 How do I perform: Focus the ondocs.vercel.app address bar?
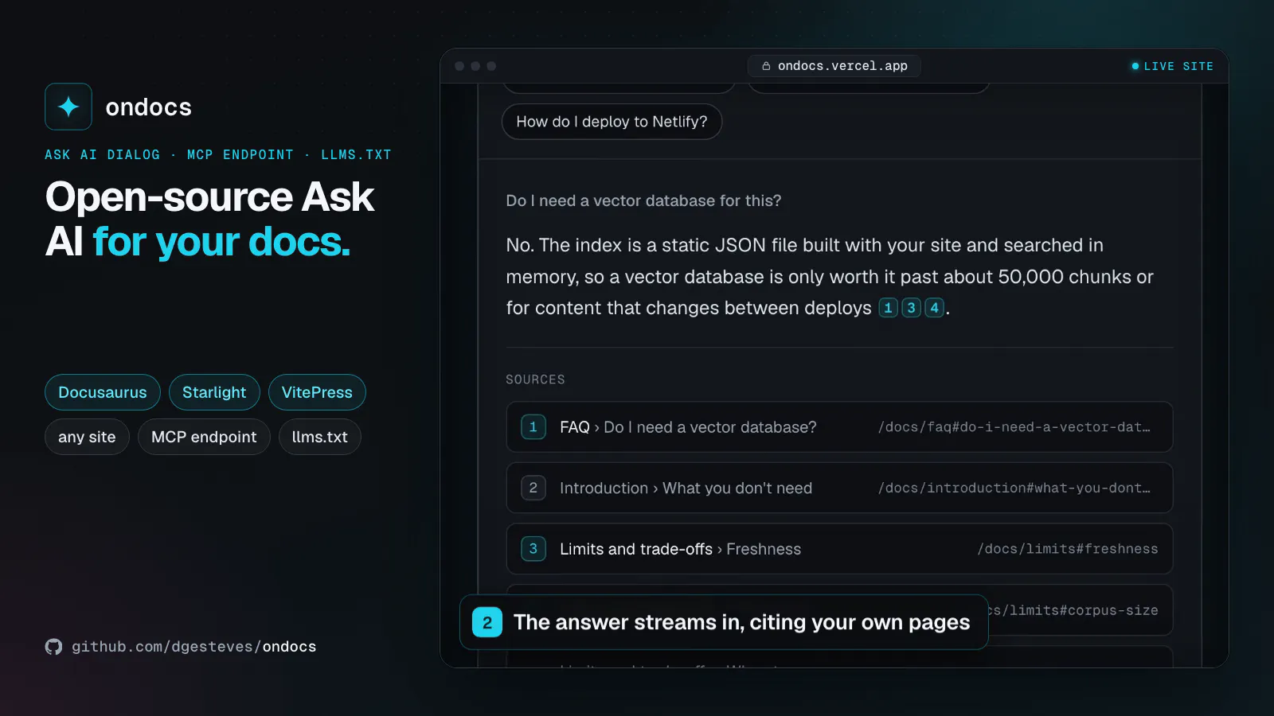834,66
